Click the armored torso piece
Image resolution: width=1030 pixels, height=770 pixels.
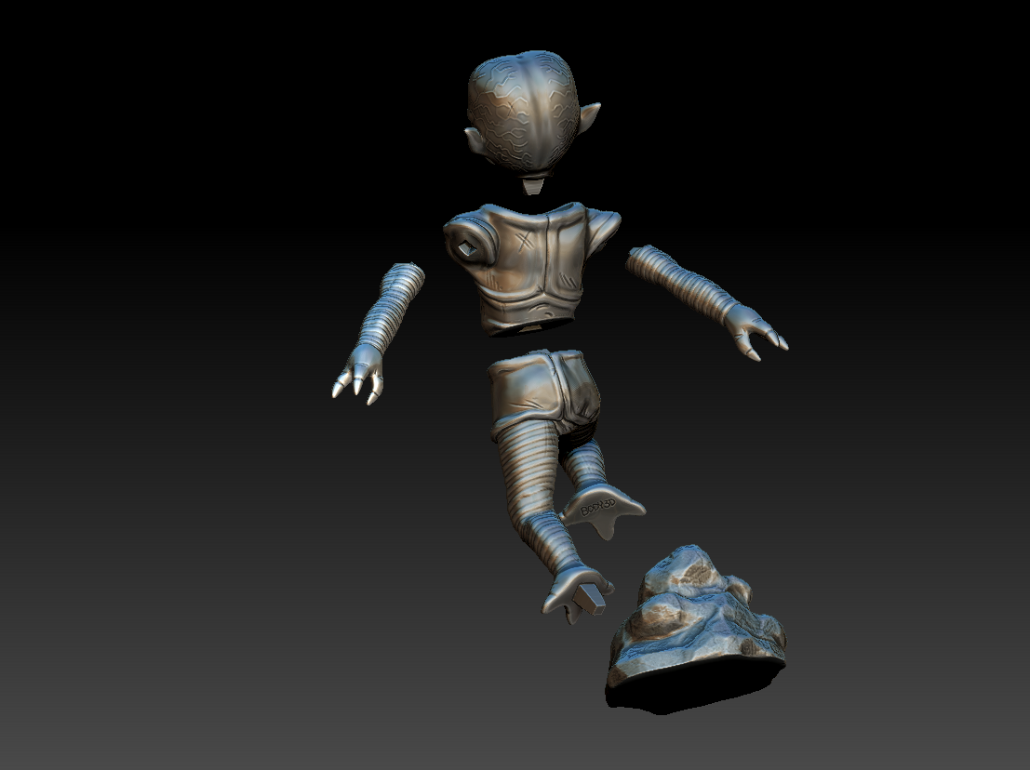(530, 268)
